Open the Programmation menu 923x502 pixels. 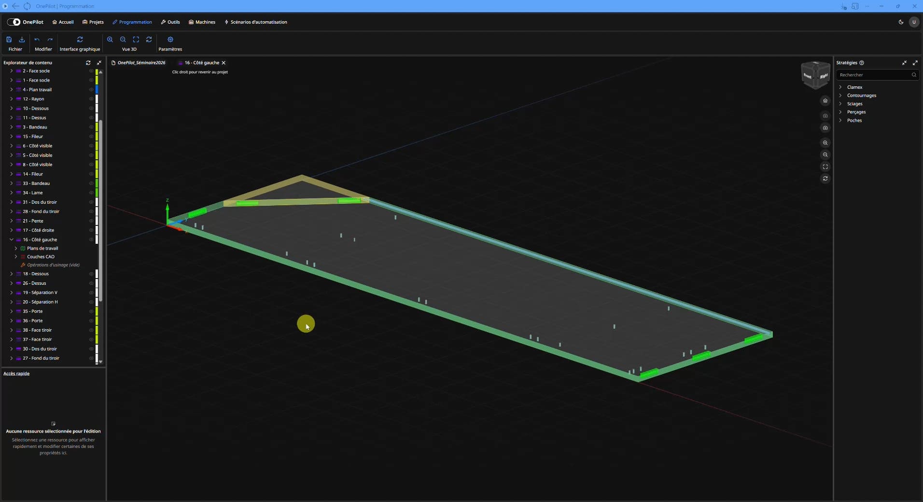coord(132,22)
